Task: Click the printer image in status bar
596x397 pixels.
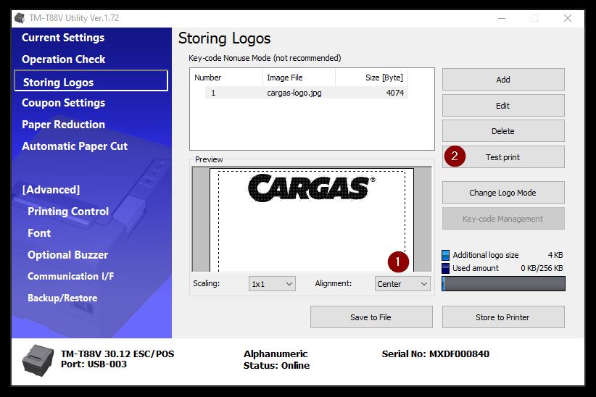Action: click(38, 360)
